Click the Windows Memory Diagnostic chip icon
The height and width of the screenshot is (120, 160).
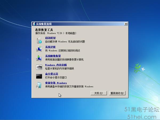tap(39, 67)
